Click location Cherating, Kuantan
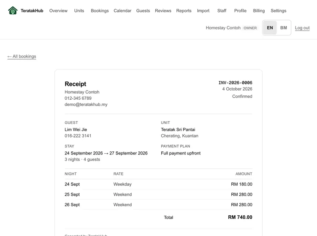The image size is (317, 236). click(180, 136)
